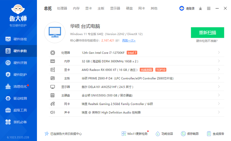This screenshot has width=231, height=141.
Task: Click the green 重新扫描 button
Action: pos(207,33)
